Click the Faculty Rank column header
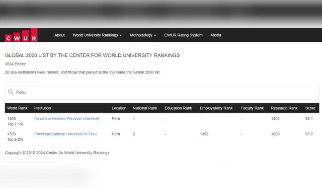 tap(253, 108)
